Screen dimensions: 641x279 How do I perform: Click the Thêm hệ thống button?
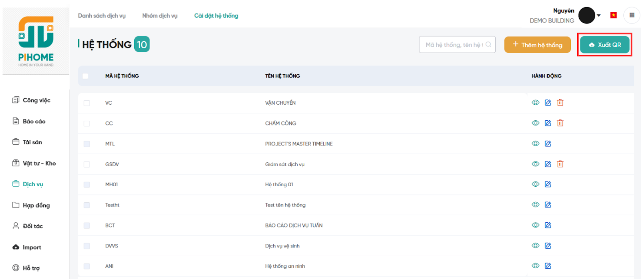coord(537,45)
